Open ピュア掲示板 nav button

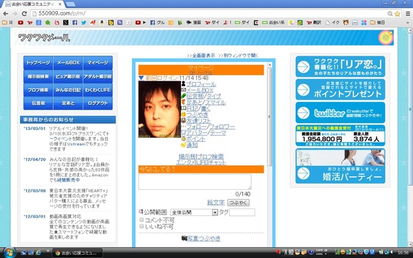click(x=68, y=76)
